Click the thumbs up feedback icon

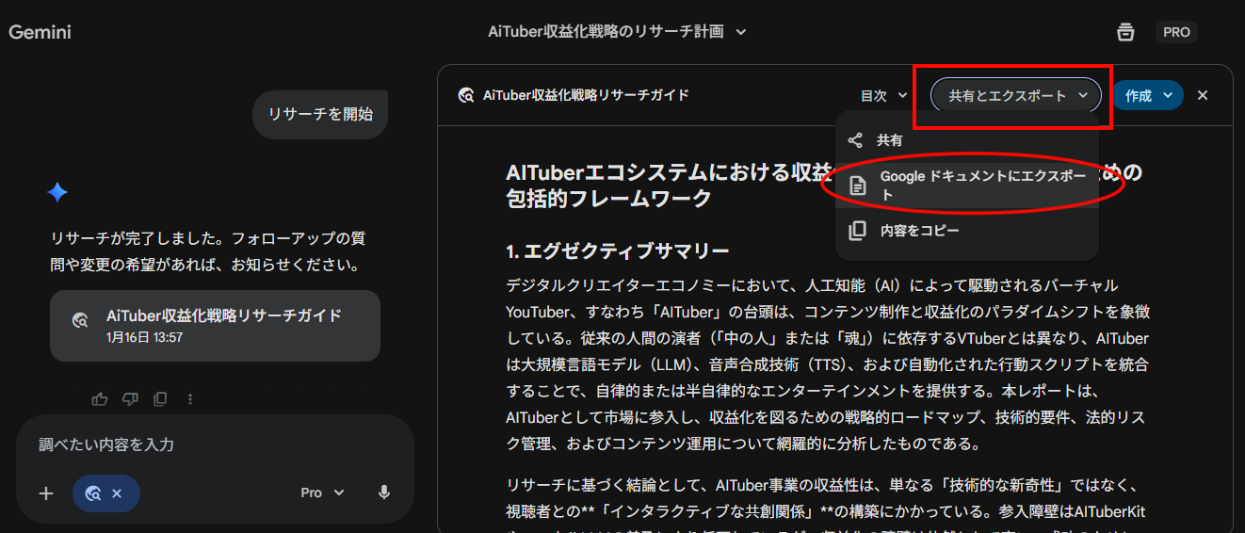(100, 399)
